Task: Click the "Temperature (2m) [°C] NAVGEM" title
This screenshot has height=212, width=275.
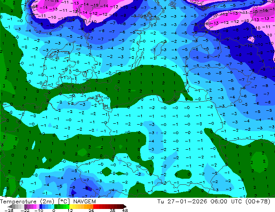Action: click(48, 202)
